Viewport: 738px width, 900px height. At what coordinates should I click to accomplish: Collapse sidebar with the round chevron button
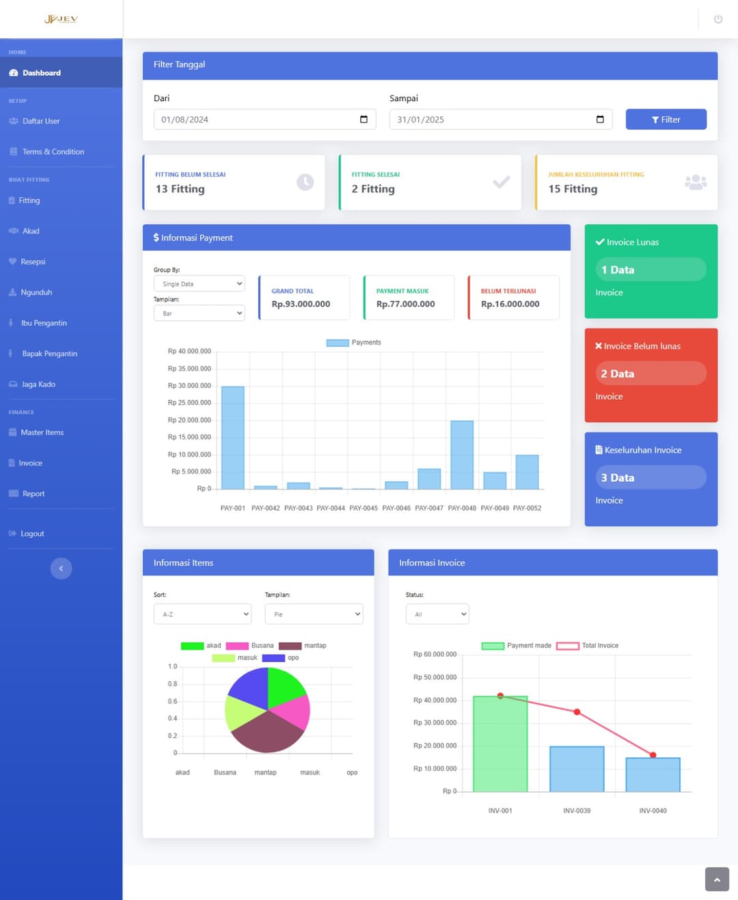click(61, 569)
